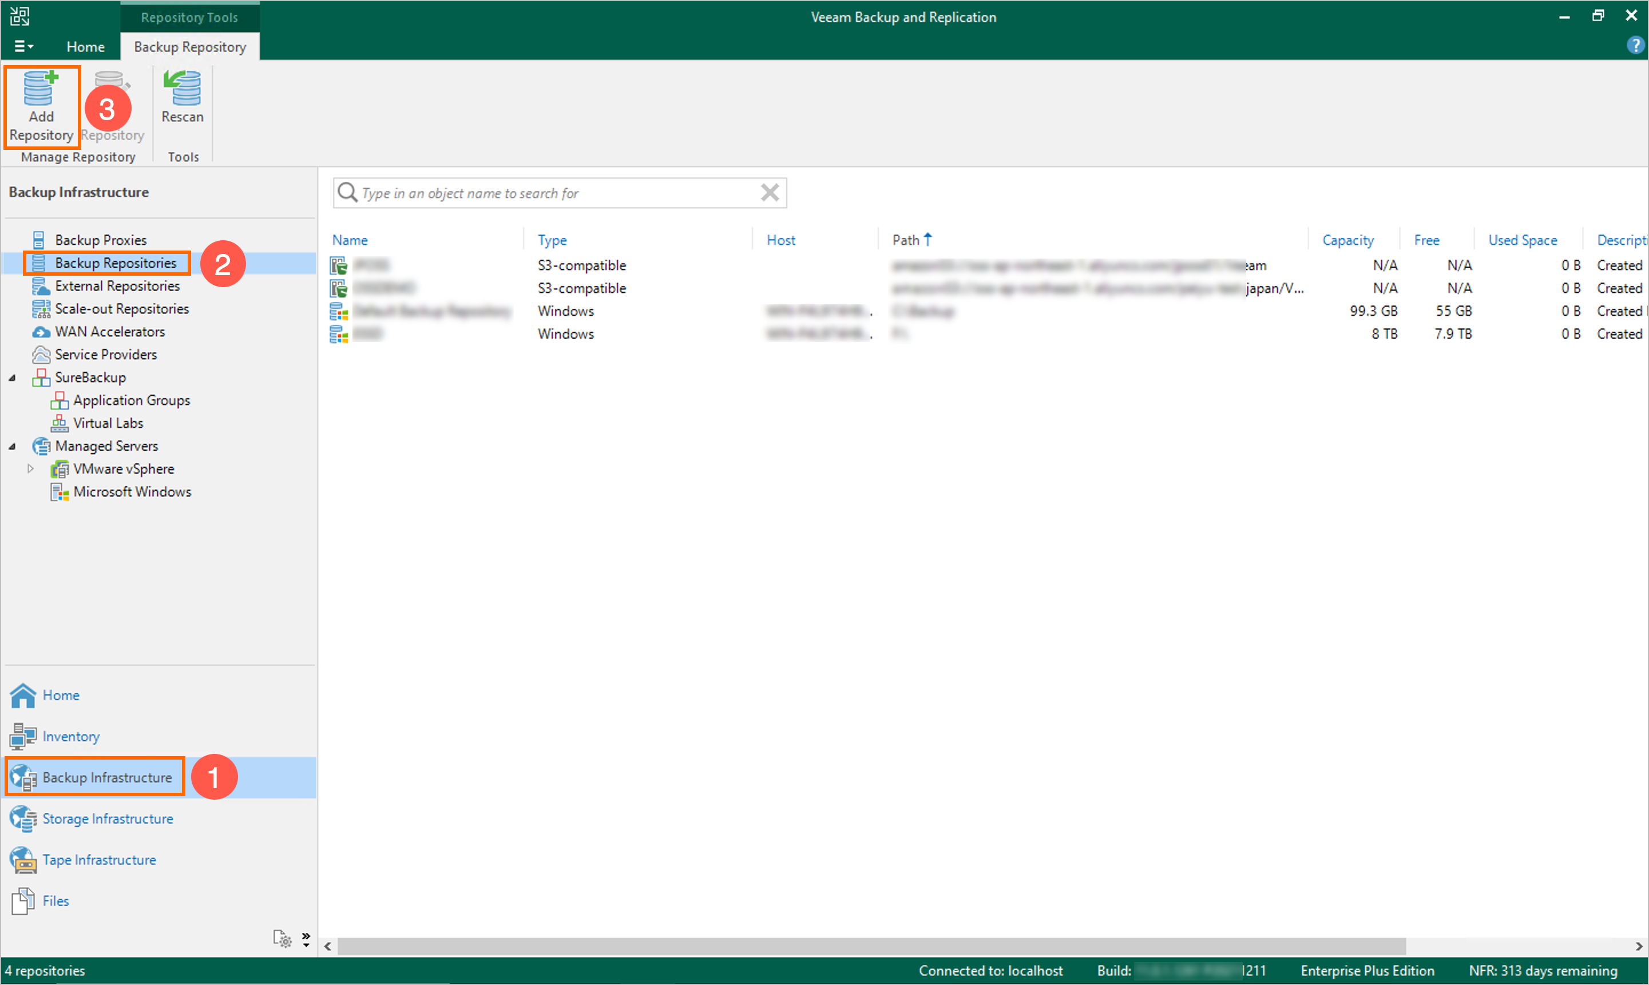Select first S3-compatible repository row
The width and height of the screenshot is (1649, 985).
[988, 265]
